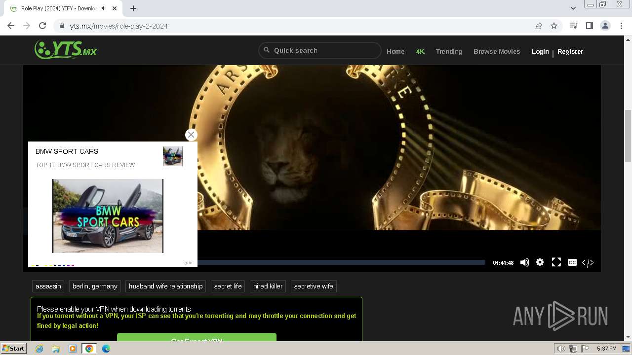The image size is (632, 355).
Task: Select the hired killer tag
Action: point(268,286)
